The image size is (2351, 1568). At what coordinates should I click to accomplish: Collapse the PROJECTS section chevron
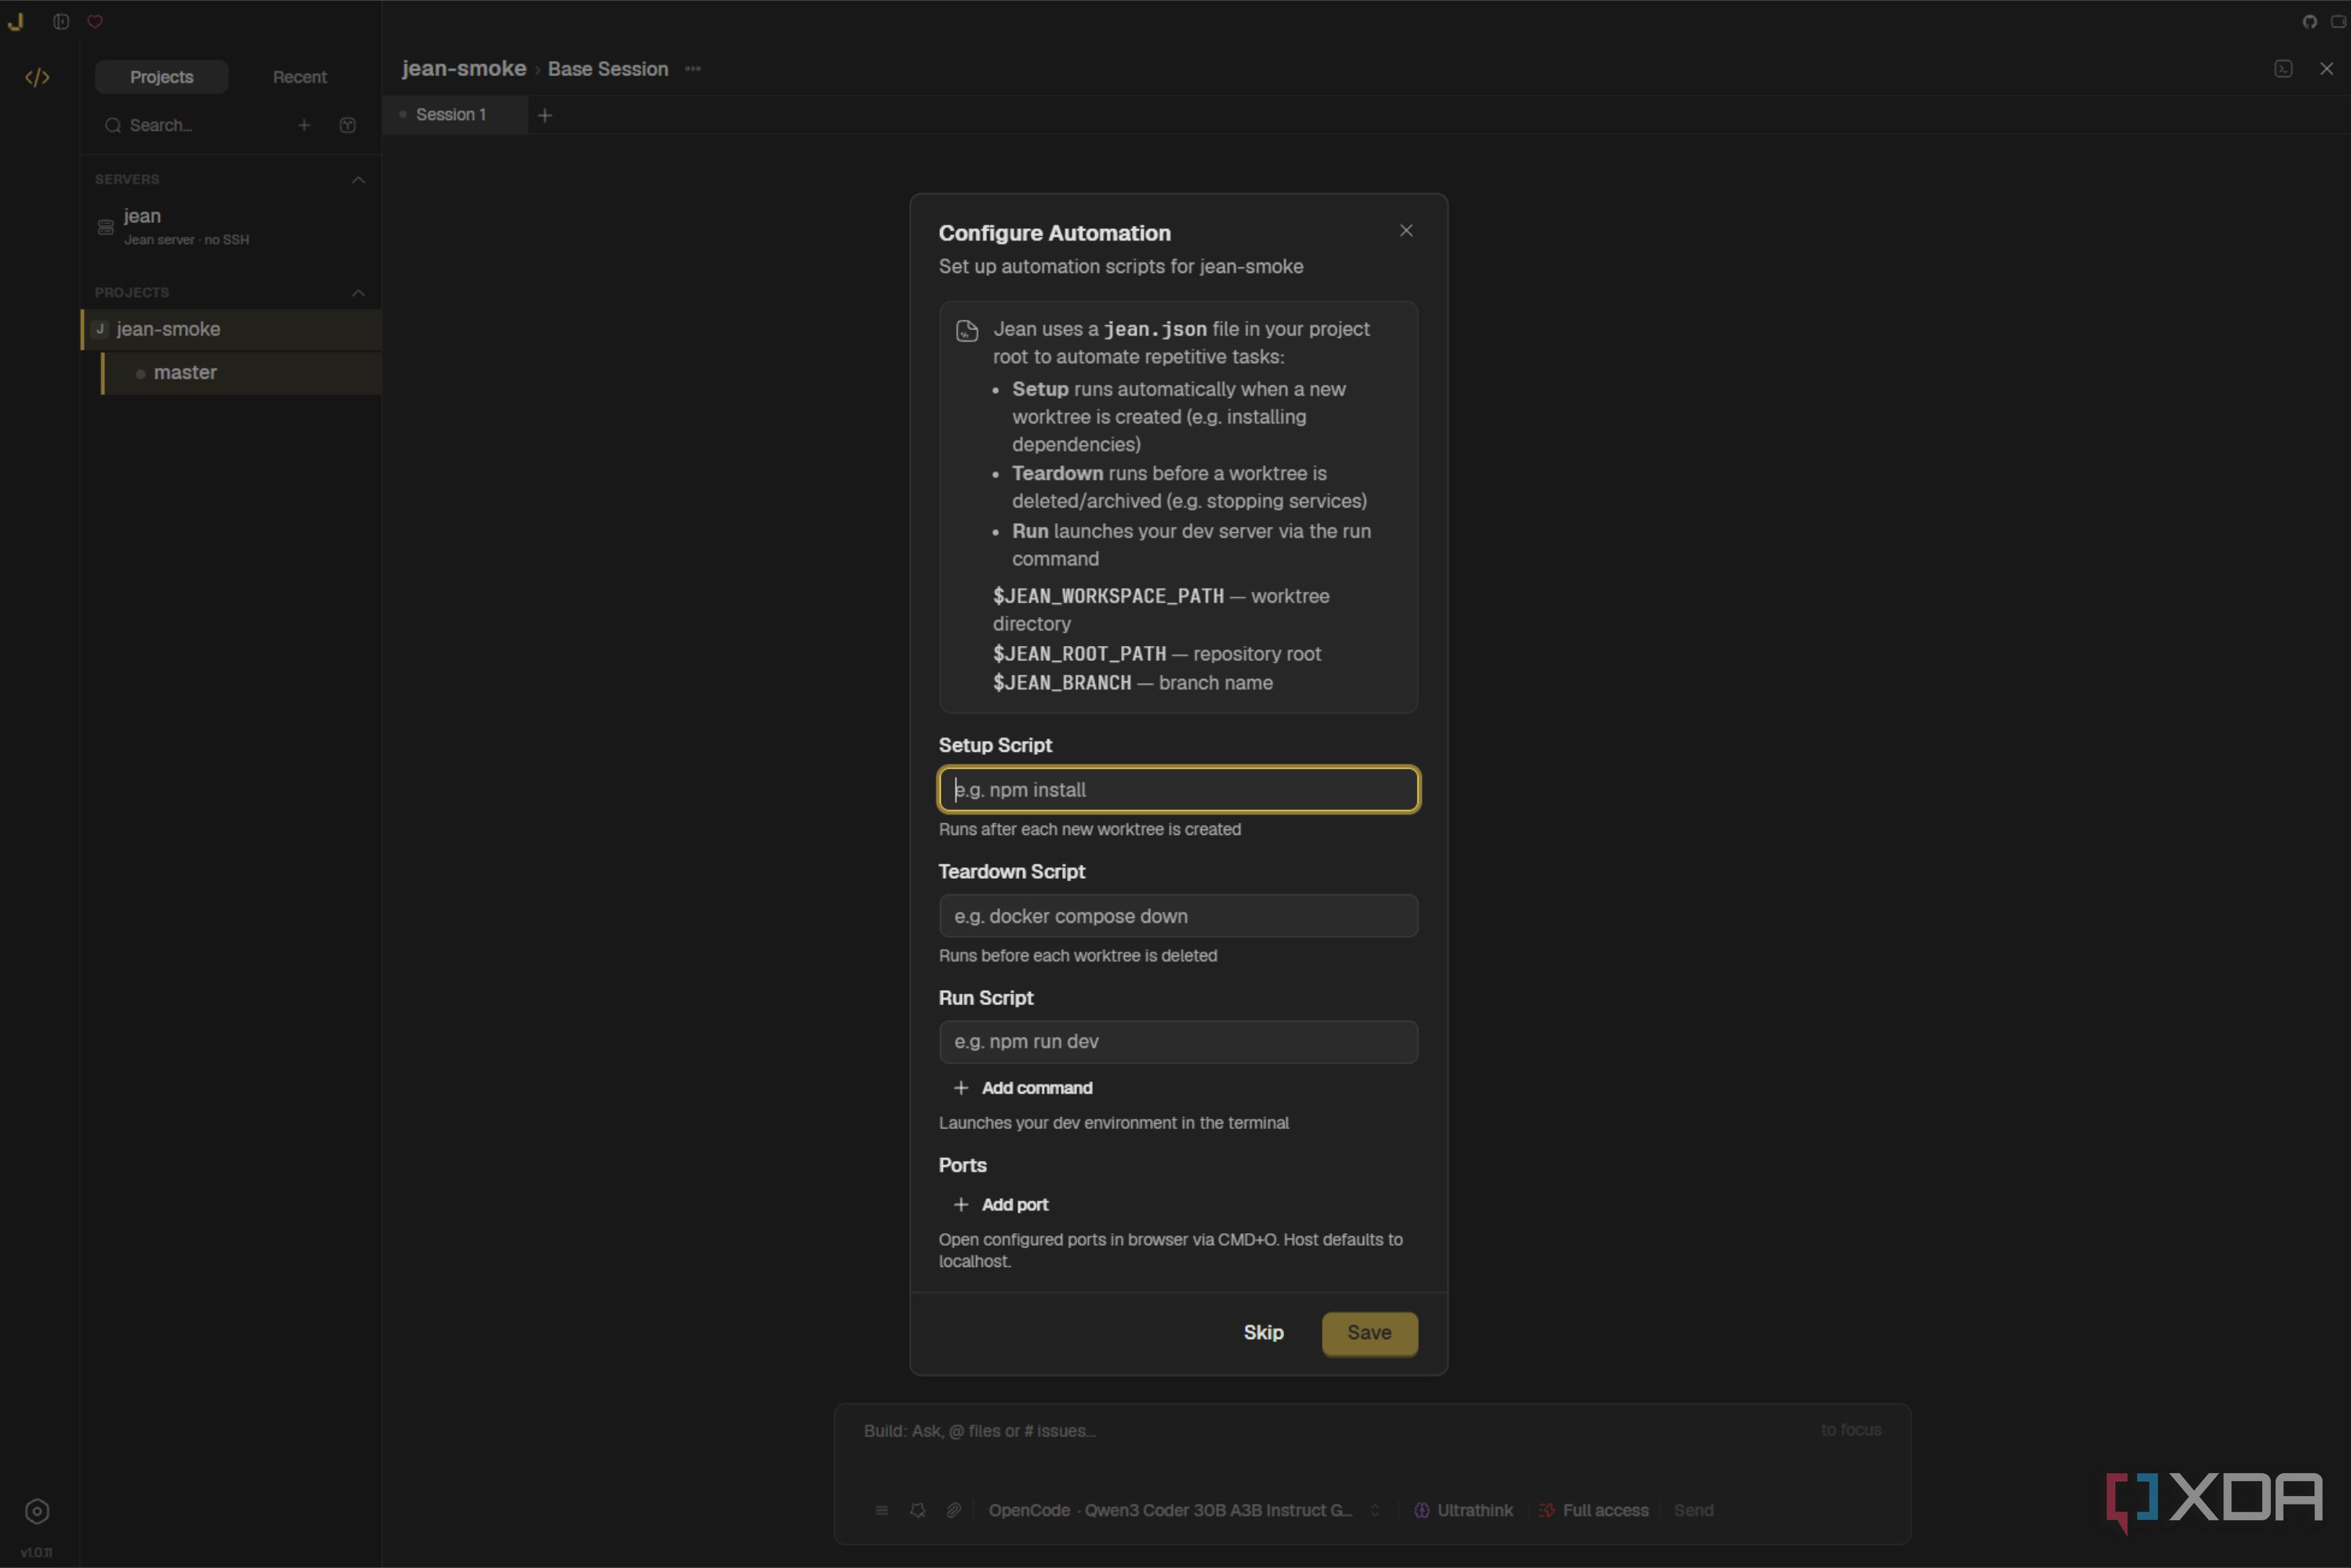(x=358, y=293)
